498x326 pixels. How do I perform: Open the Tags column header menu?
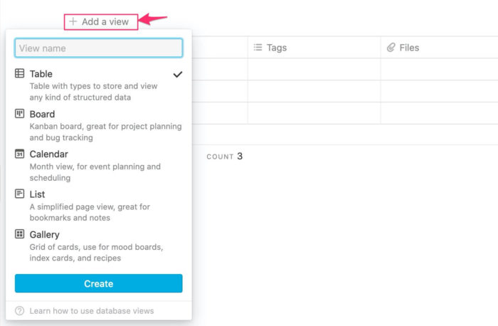coord(314,48)
